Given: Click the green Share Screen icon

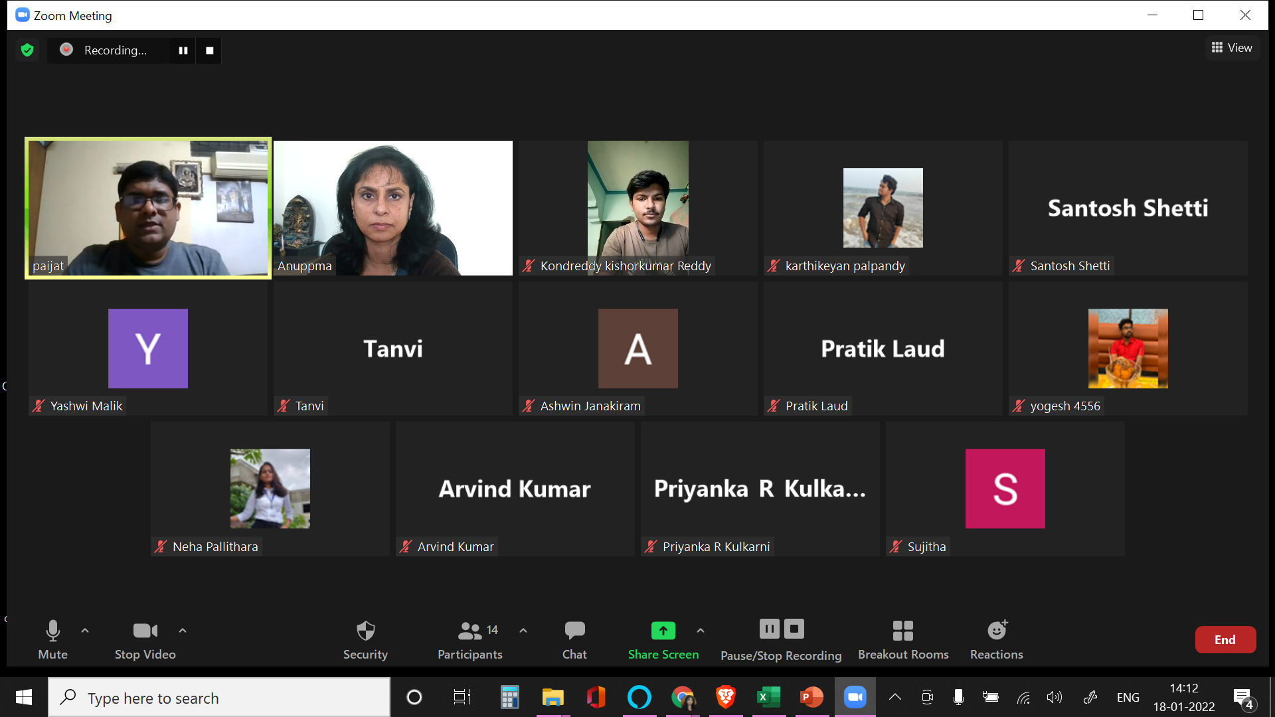Looking at the screenshot, I should pyautogui.click(x=663, y=630).
